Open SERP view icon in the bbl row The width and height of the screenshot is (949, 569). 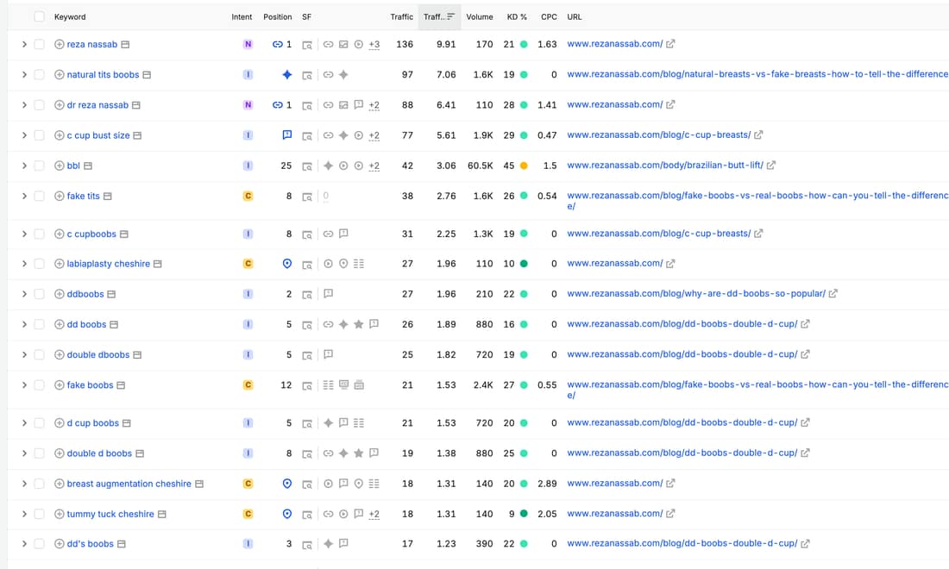pyautogui.click(x=307, y=166)
